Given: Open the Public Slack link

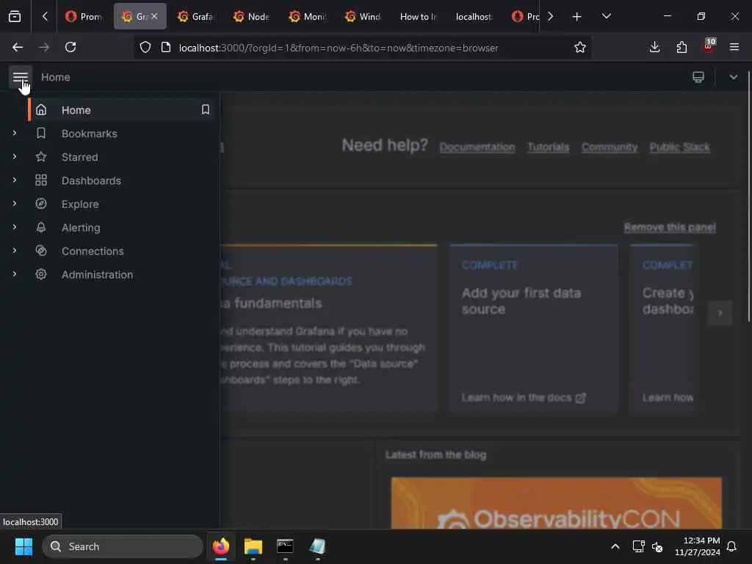Looking at the screenshot, I should coord(679,147).
